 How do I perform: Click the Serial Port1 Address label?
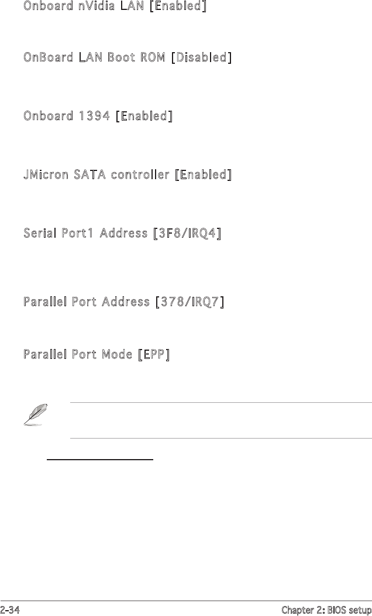[x=85, y=233]
